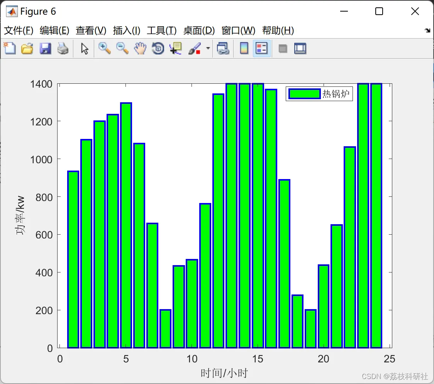
Task: Click the x-axis label 时间/小时
Action: (x=224, y=373)
